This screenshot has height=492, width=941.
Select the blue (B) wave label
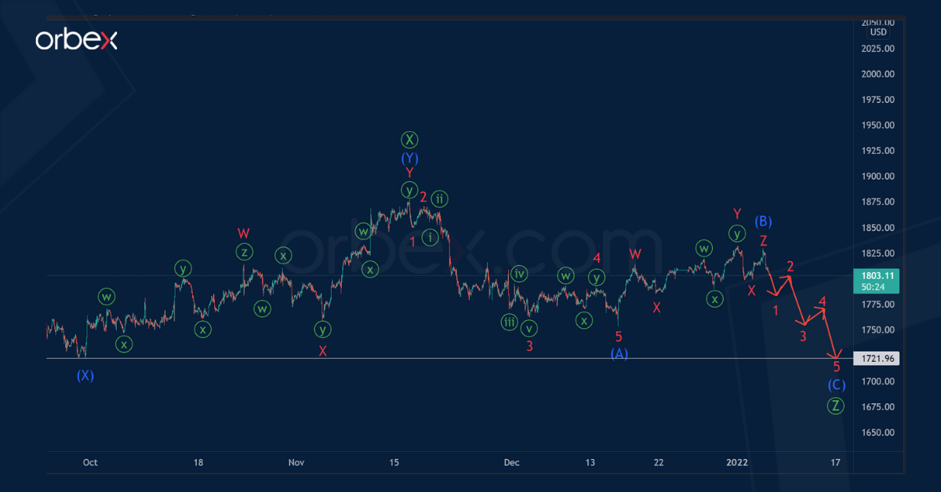click(764, 220)
